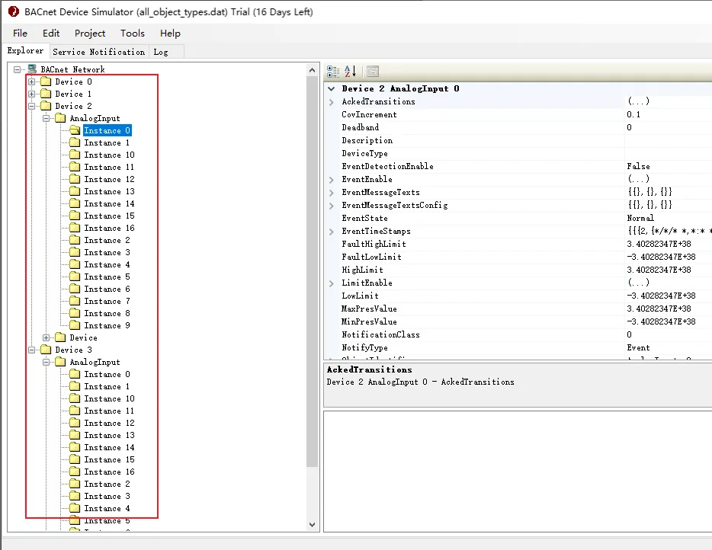
Task: Click the Property Pages icon
Action: tap(373, 72)
